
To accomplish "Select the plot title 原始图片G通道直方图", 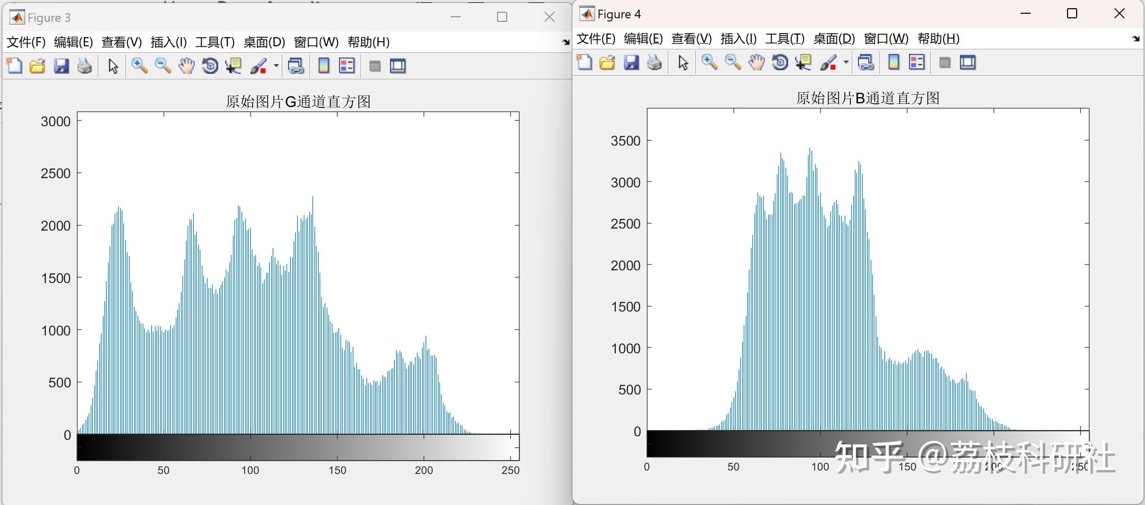I will pos(298,102).
